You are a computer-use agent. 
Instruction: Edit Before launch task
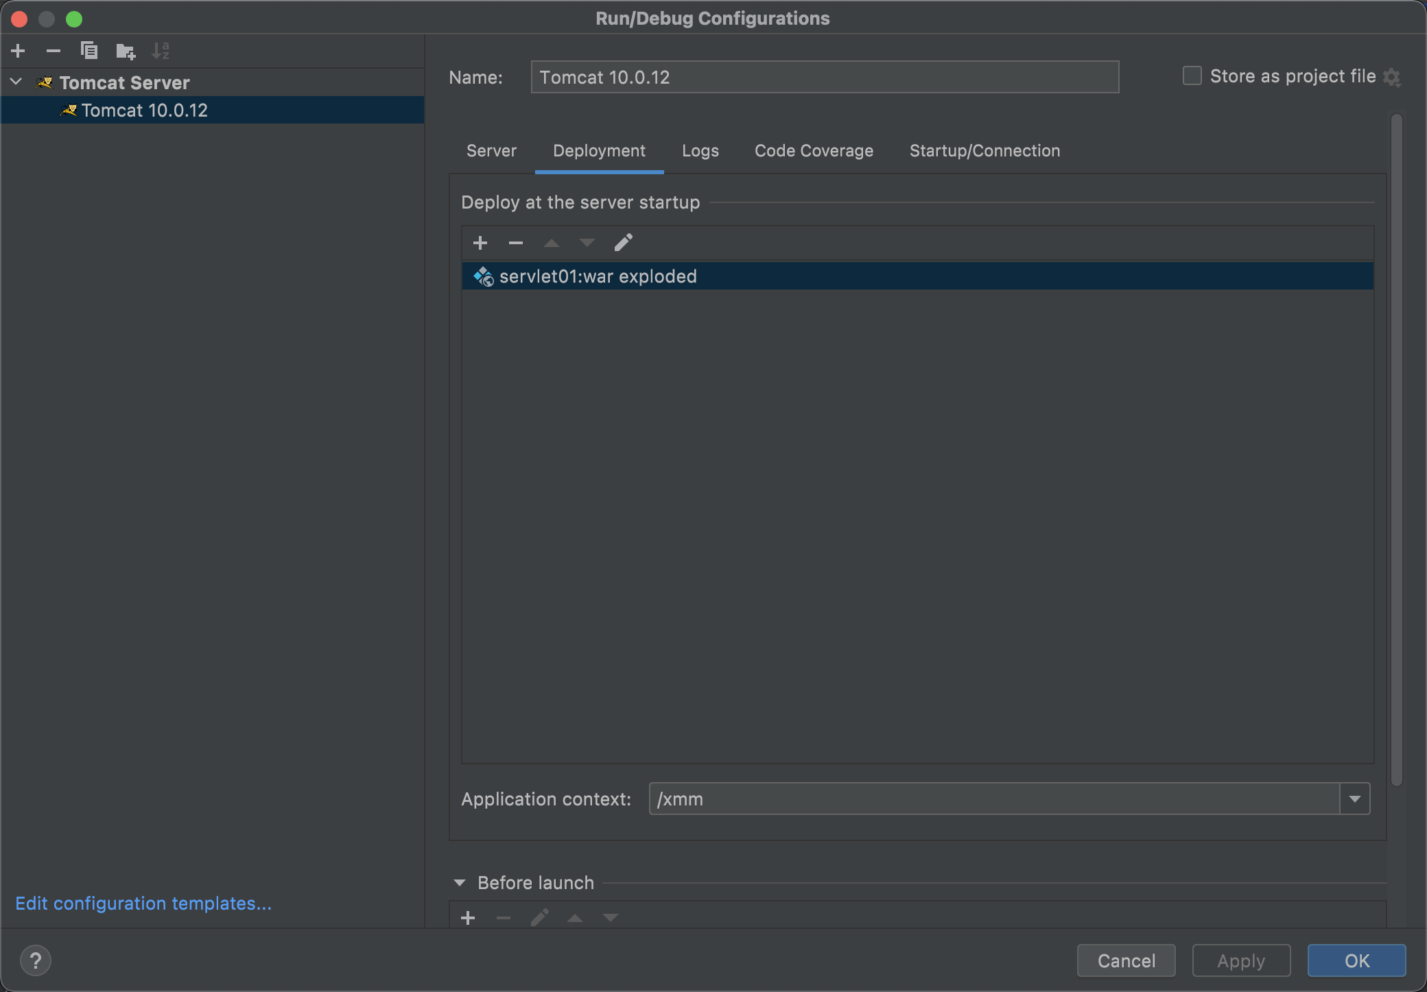[x=540, y=918]
